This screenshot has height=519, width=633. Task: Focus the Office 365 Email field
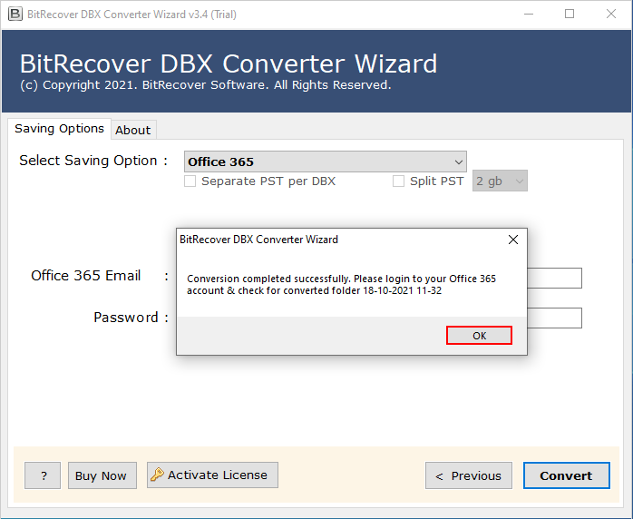554,278
